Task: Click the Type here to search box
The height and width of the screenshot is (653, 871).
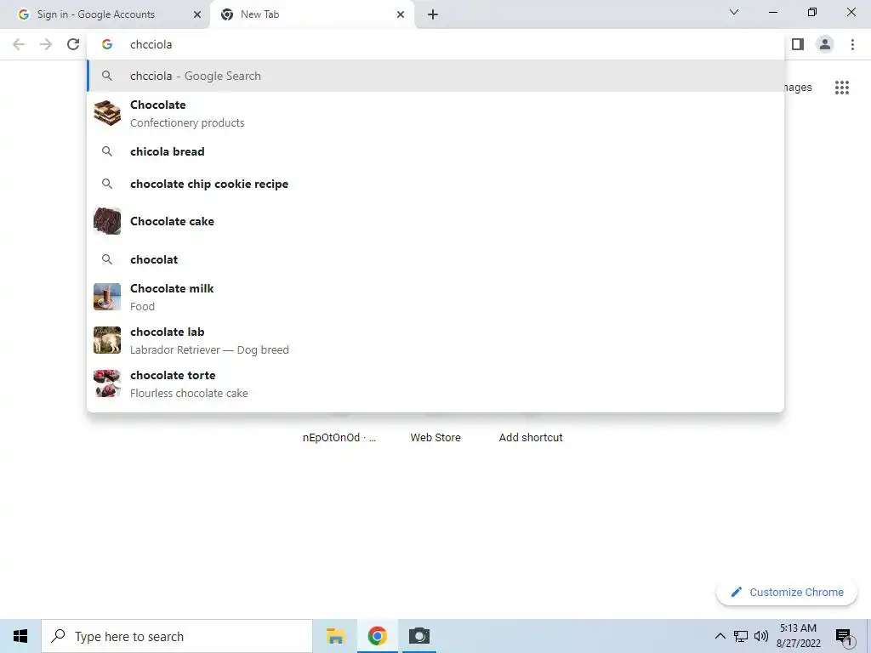Action: click(177, 636)
